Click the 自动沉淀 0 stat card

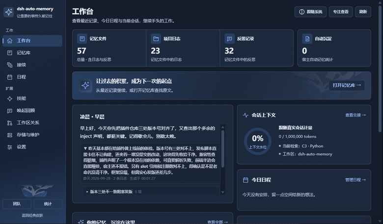point(334,48)
